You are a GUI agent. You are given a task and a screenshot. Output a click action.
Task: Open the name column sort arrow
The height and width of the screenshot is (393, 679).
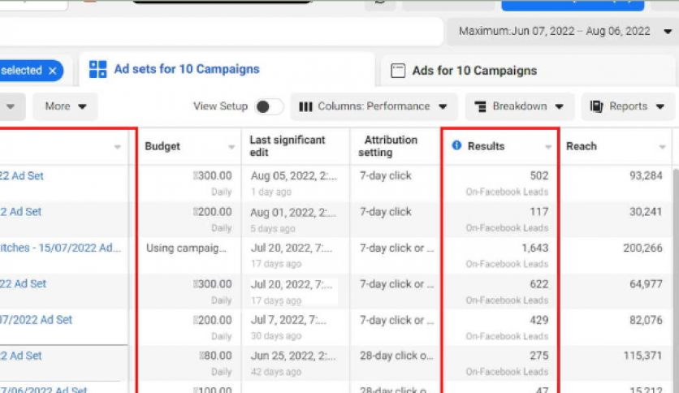pyautogui.click(x=117, y=147)
